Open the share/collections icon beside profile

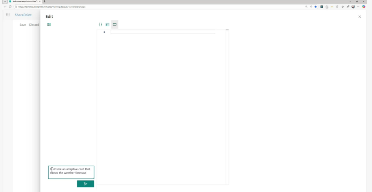coord(348,7)
